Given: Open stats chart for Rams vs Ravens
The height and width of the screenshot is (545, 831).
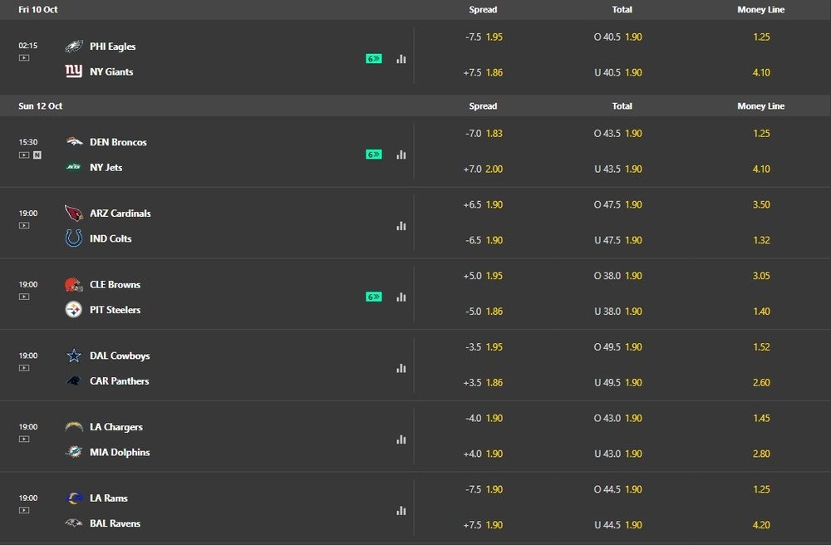Looking at the screenshot, I should pyautogui.click(x=401, y=511).
